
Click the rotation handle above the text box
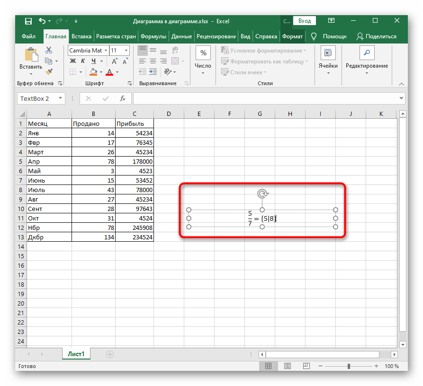262,193
